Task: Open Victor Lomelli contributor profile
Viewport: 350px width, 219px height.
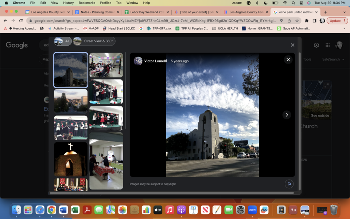Action: click(155, 61)
